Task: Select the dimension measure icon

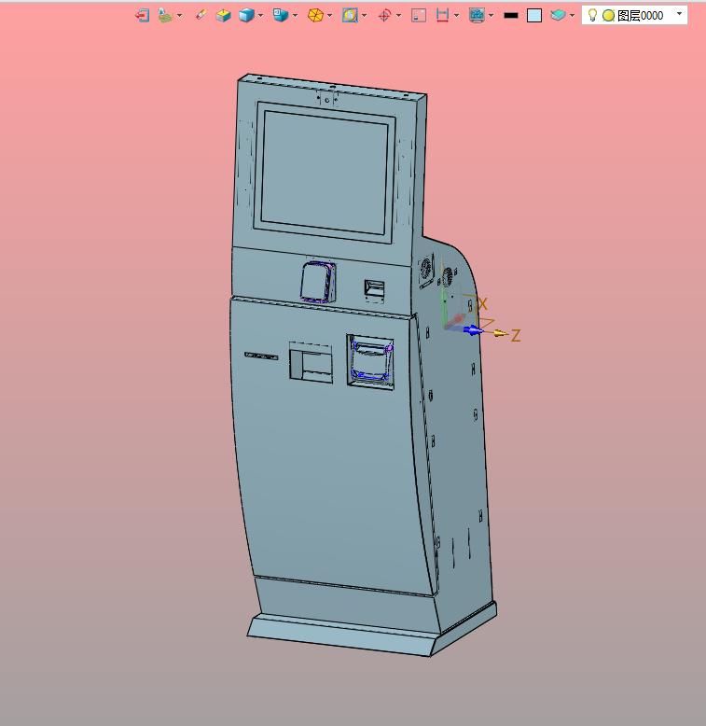Action: click(442, 15)
